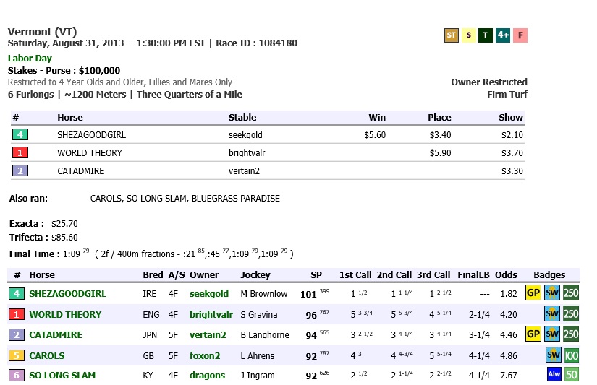597x385 pixels.
Task: Click the SW badge in WORLD THEORY row
Action: click(x=553, y=314)
